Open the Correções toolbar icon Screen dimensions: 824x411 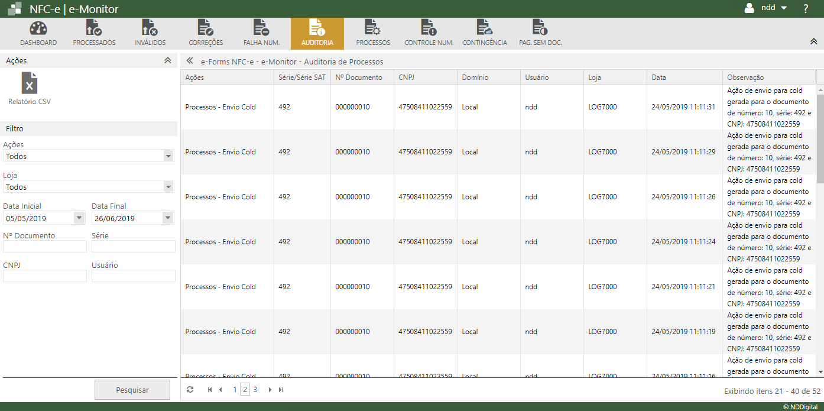pos(205,28)
